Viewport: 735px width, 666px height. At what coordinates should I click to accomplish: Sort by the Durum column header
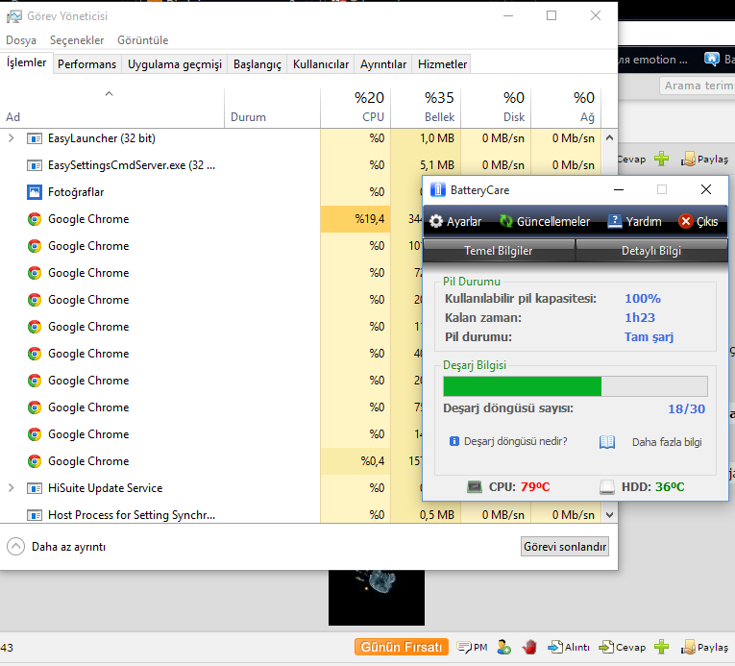click(x=272, y=107)
